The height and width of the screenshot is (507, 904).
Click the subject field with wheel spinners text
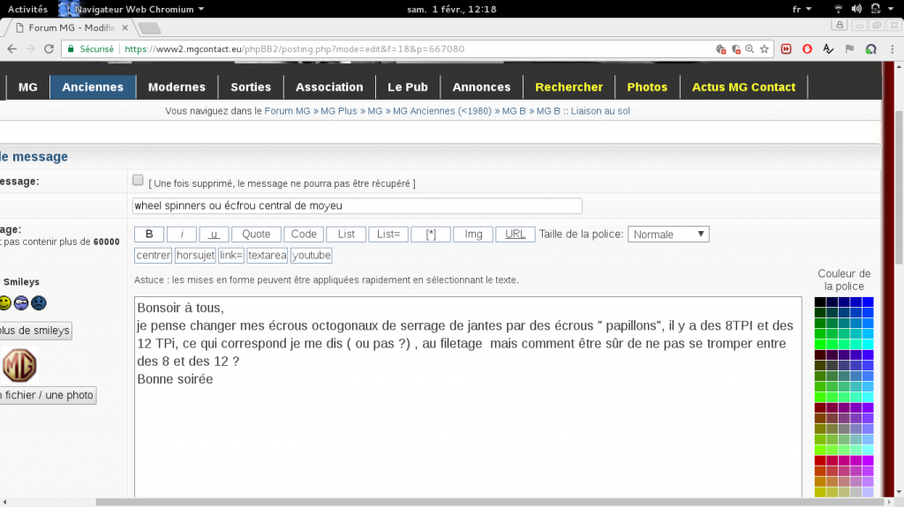[x=357, y=205]
